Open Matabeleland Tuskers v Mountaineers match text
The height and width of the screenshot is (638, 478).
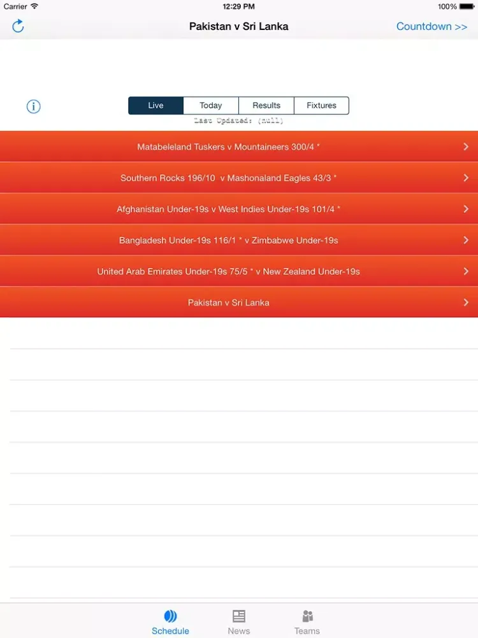228,147
